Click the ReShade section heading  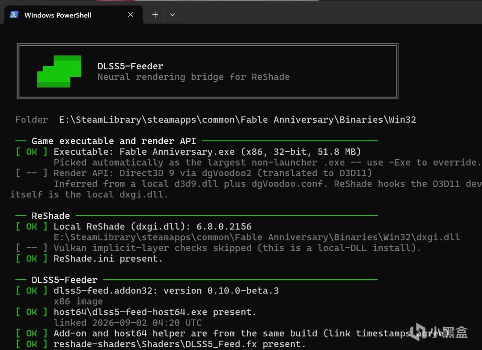pyautogui.click(x=51, y=216)
